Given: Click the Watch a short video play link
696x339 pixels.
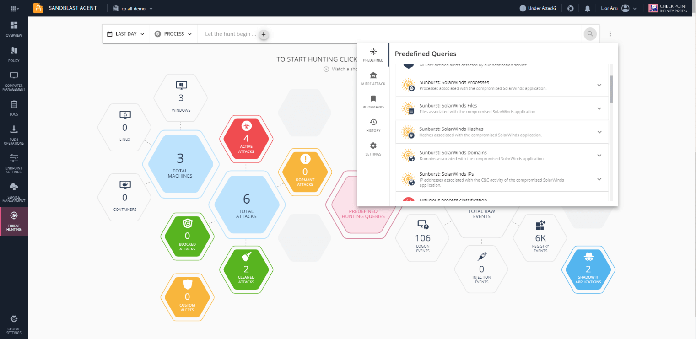Looking at the screenshot, I should click(x=340, y=69).
